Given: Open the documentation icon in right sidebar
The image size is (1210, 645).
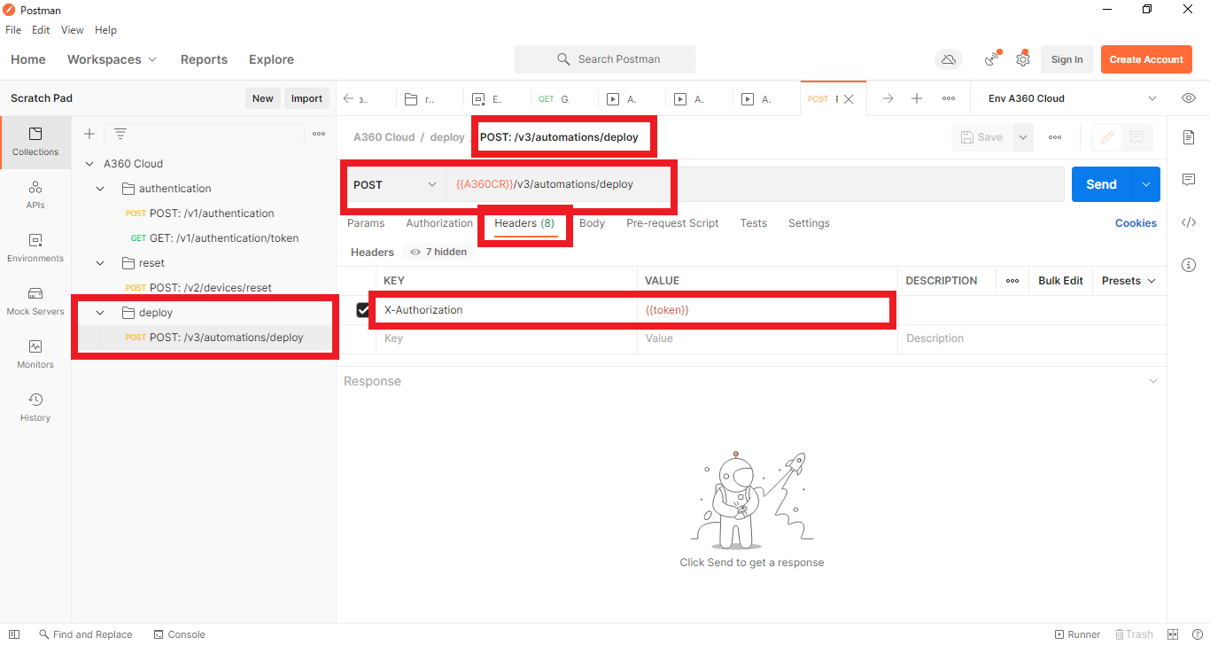Looking at the screenshot, I should pos(1189,137).
